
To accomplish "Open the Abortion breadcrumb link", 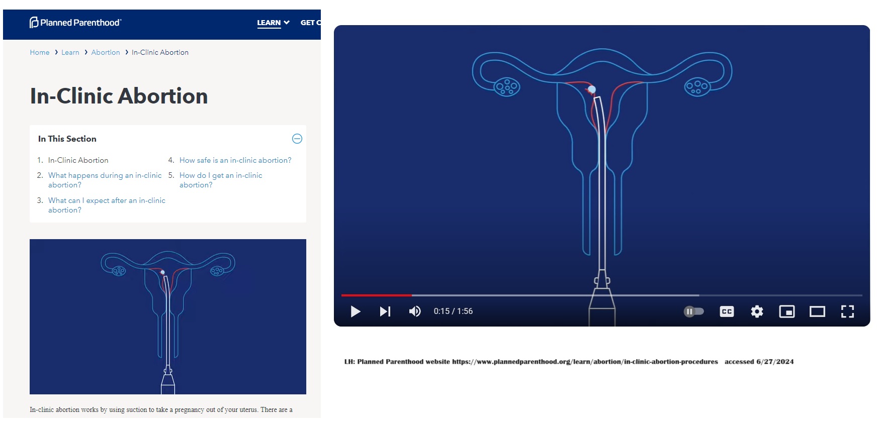I will (x=106, y=52).
